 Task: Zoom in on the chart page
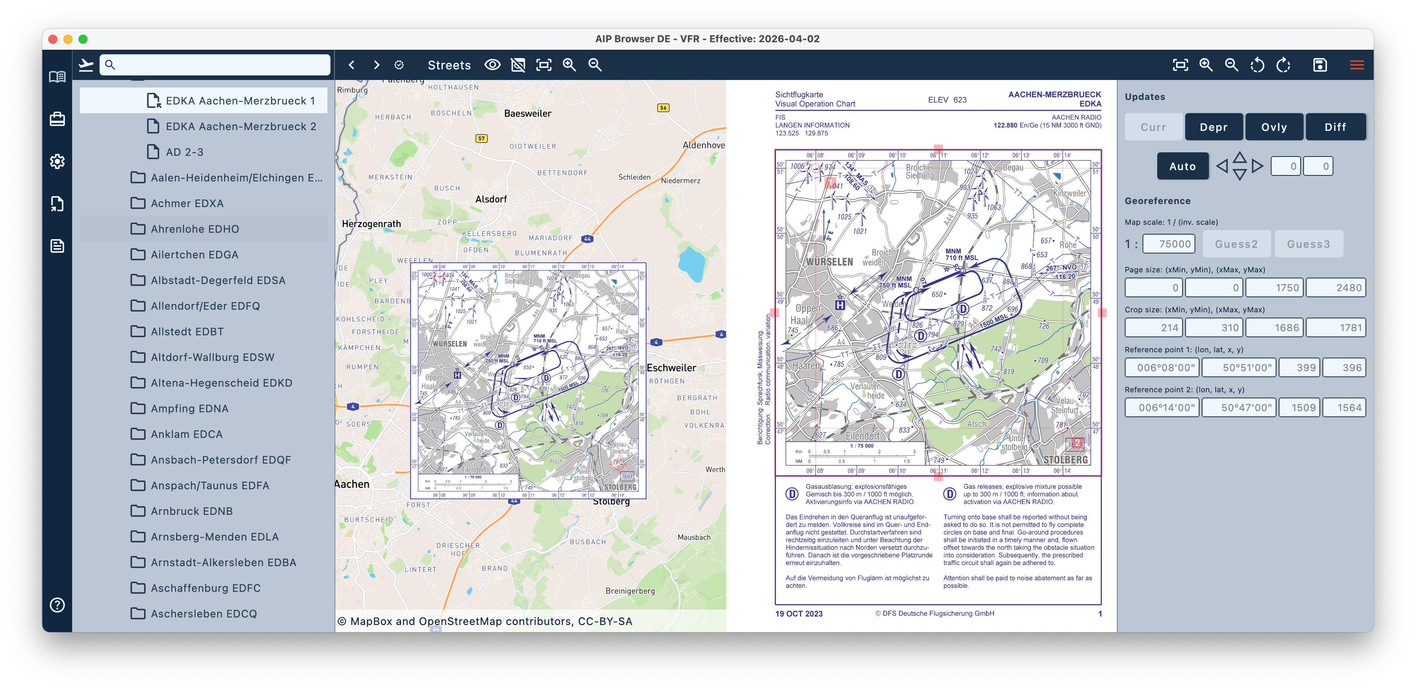coord(1206,65)
